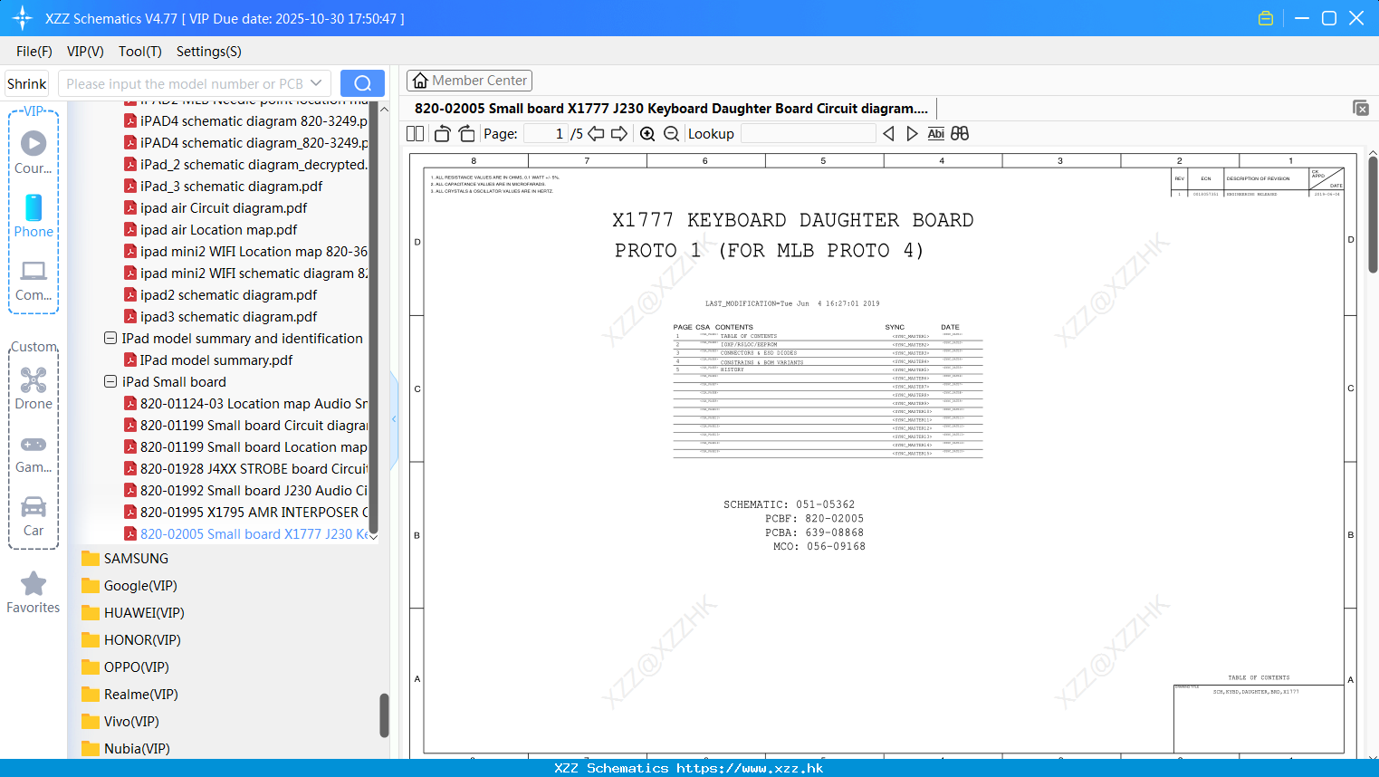
Task: Click the detach window icon at top right of viewer
Action: coord(1361,108)
